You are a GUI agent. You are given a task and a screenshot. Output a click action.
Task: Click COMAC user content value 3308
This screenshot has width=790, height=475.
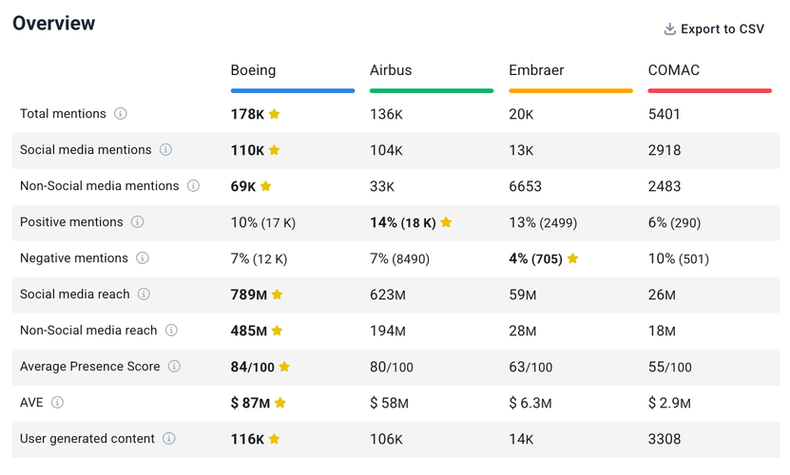665,439
